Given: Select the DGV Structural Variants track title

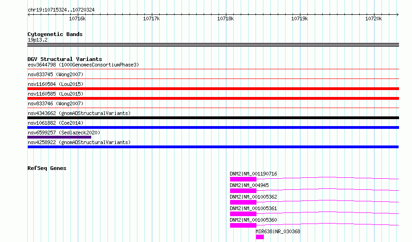Looking at the screenshot, I should tap(65, 59).
